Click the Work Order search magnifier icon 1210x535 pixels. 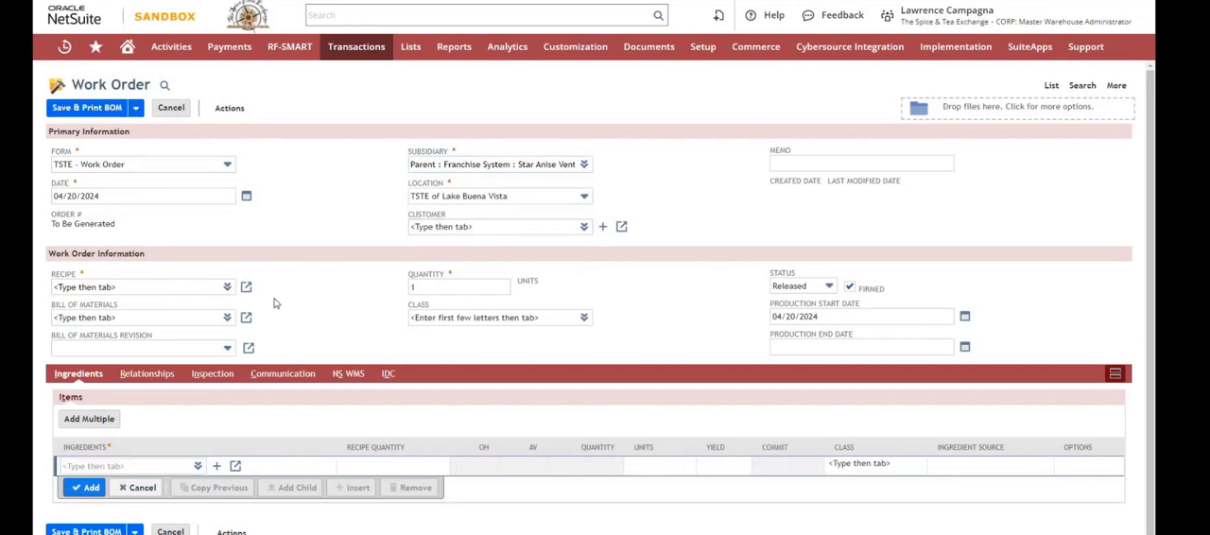click(164, 85)
